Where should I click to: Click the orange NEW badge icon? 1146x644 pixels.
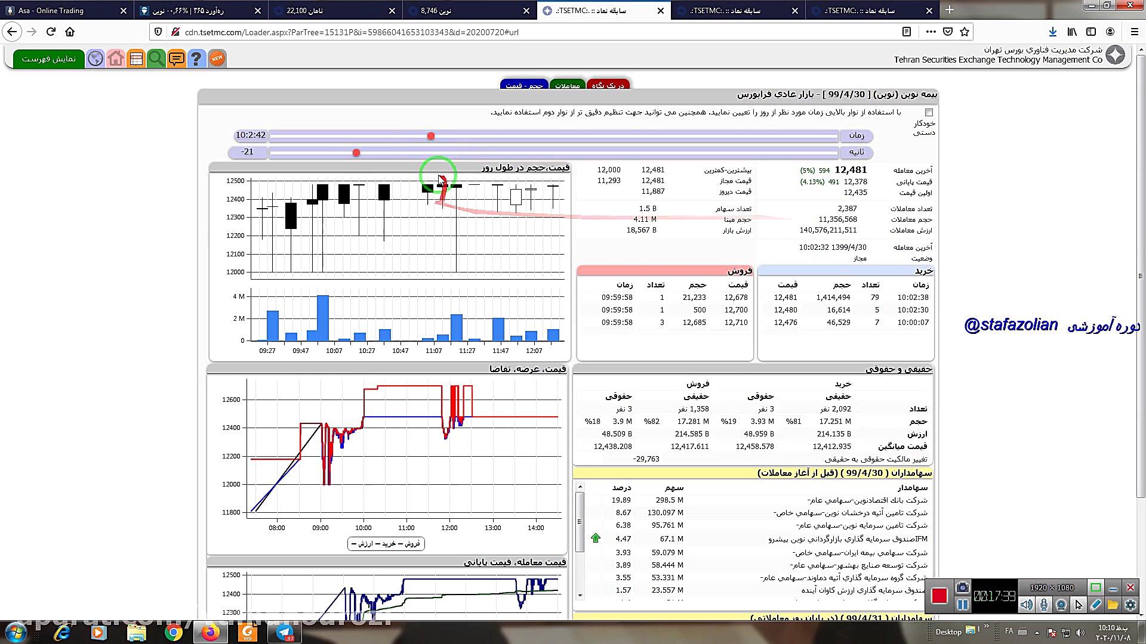pyautogui.click(x=217, y=58)
